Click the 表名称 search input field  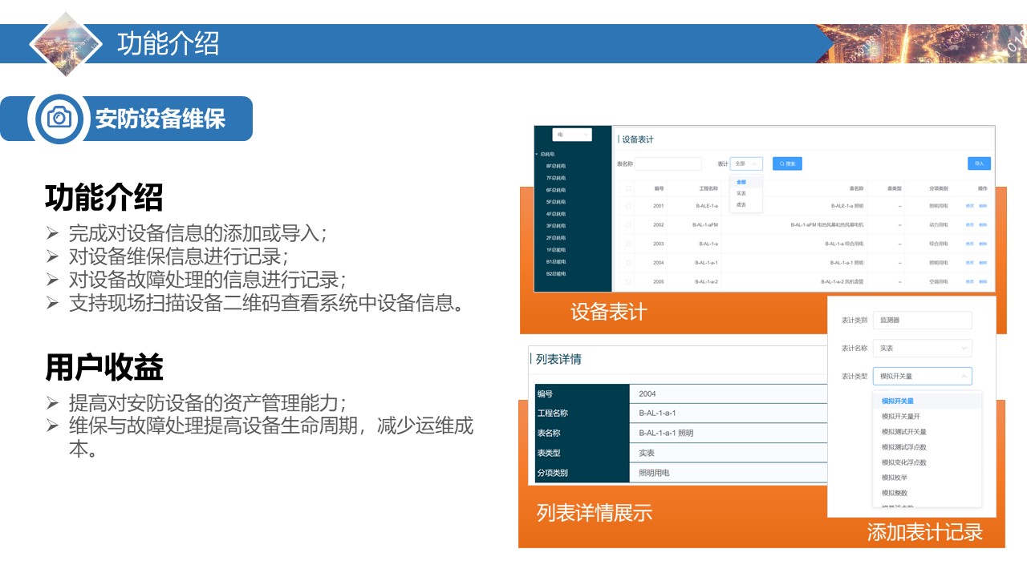click(x=668, y=163)
